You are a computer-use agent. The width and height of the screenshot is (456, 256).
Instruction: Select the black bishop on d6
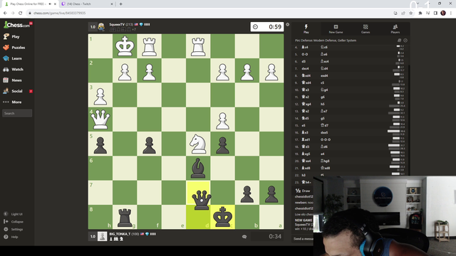pyautogui.click(x=198, y=168)
